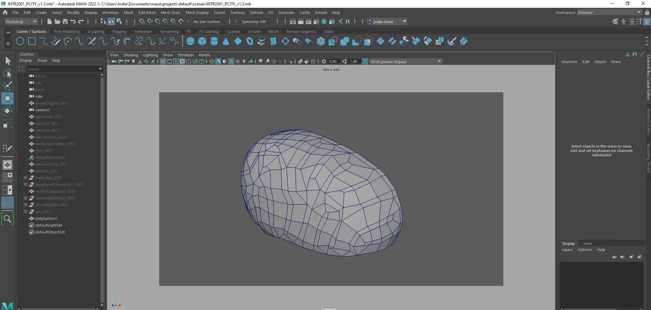The width and height of the screenshot is (651, 310).
Task: Open the Outliner search filter dropdown arrow
Action: [100, 69]
